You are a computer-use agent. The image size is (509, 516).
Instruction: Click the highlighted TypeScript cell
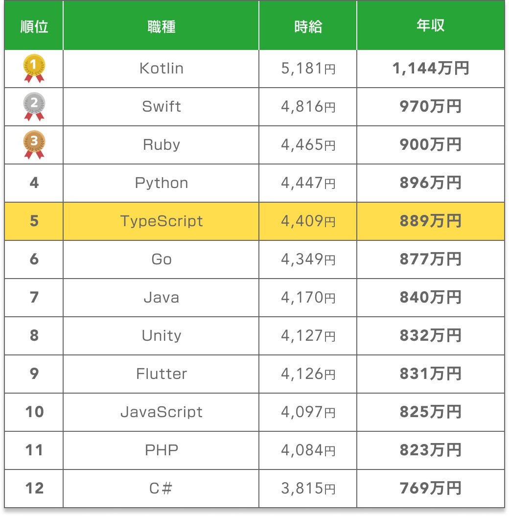tap(161, 221)
